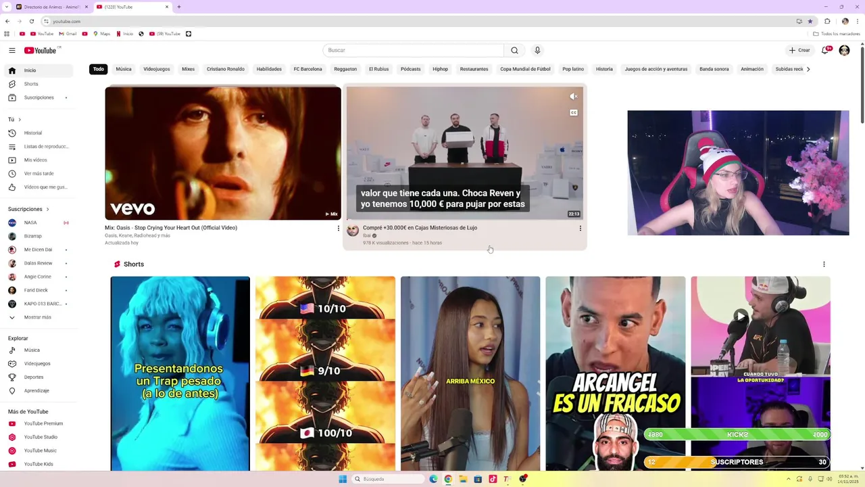Screen dimensions: 865x487
Task: Open options for Cajas Misteriosas video
Action: pyautogui.click(x=580, y=229)
